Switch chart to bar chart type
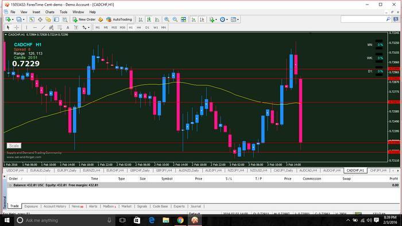402x226 pixels. (141, 20)
